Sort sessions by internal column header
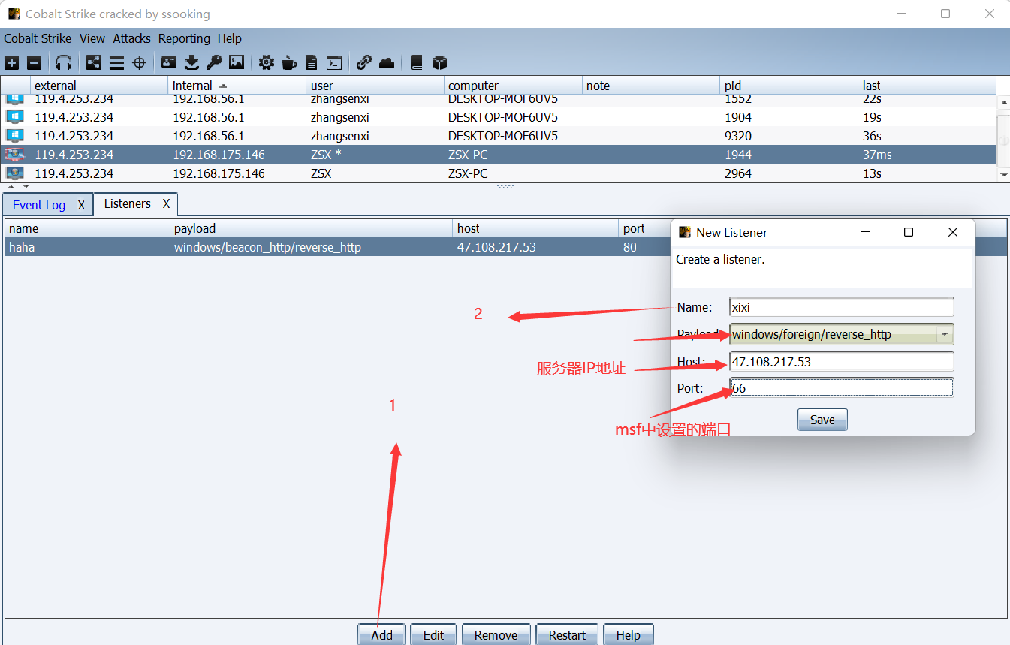Screen dimensions: 1010x645 click(x=237, y=86)
